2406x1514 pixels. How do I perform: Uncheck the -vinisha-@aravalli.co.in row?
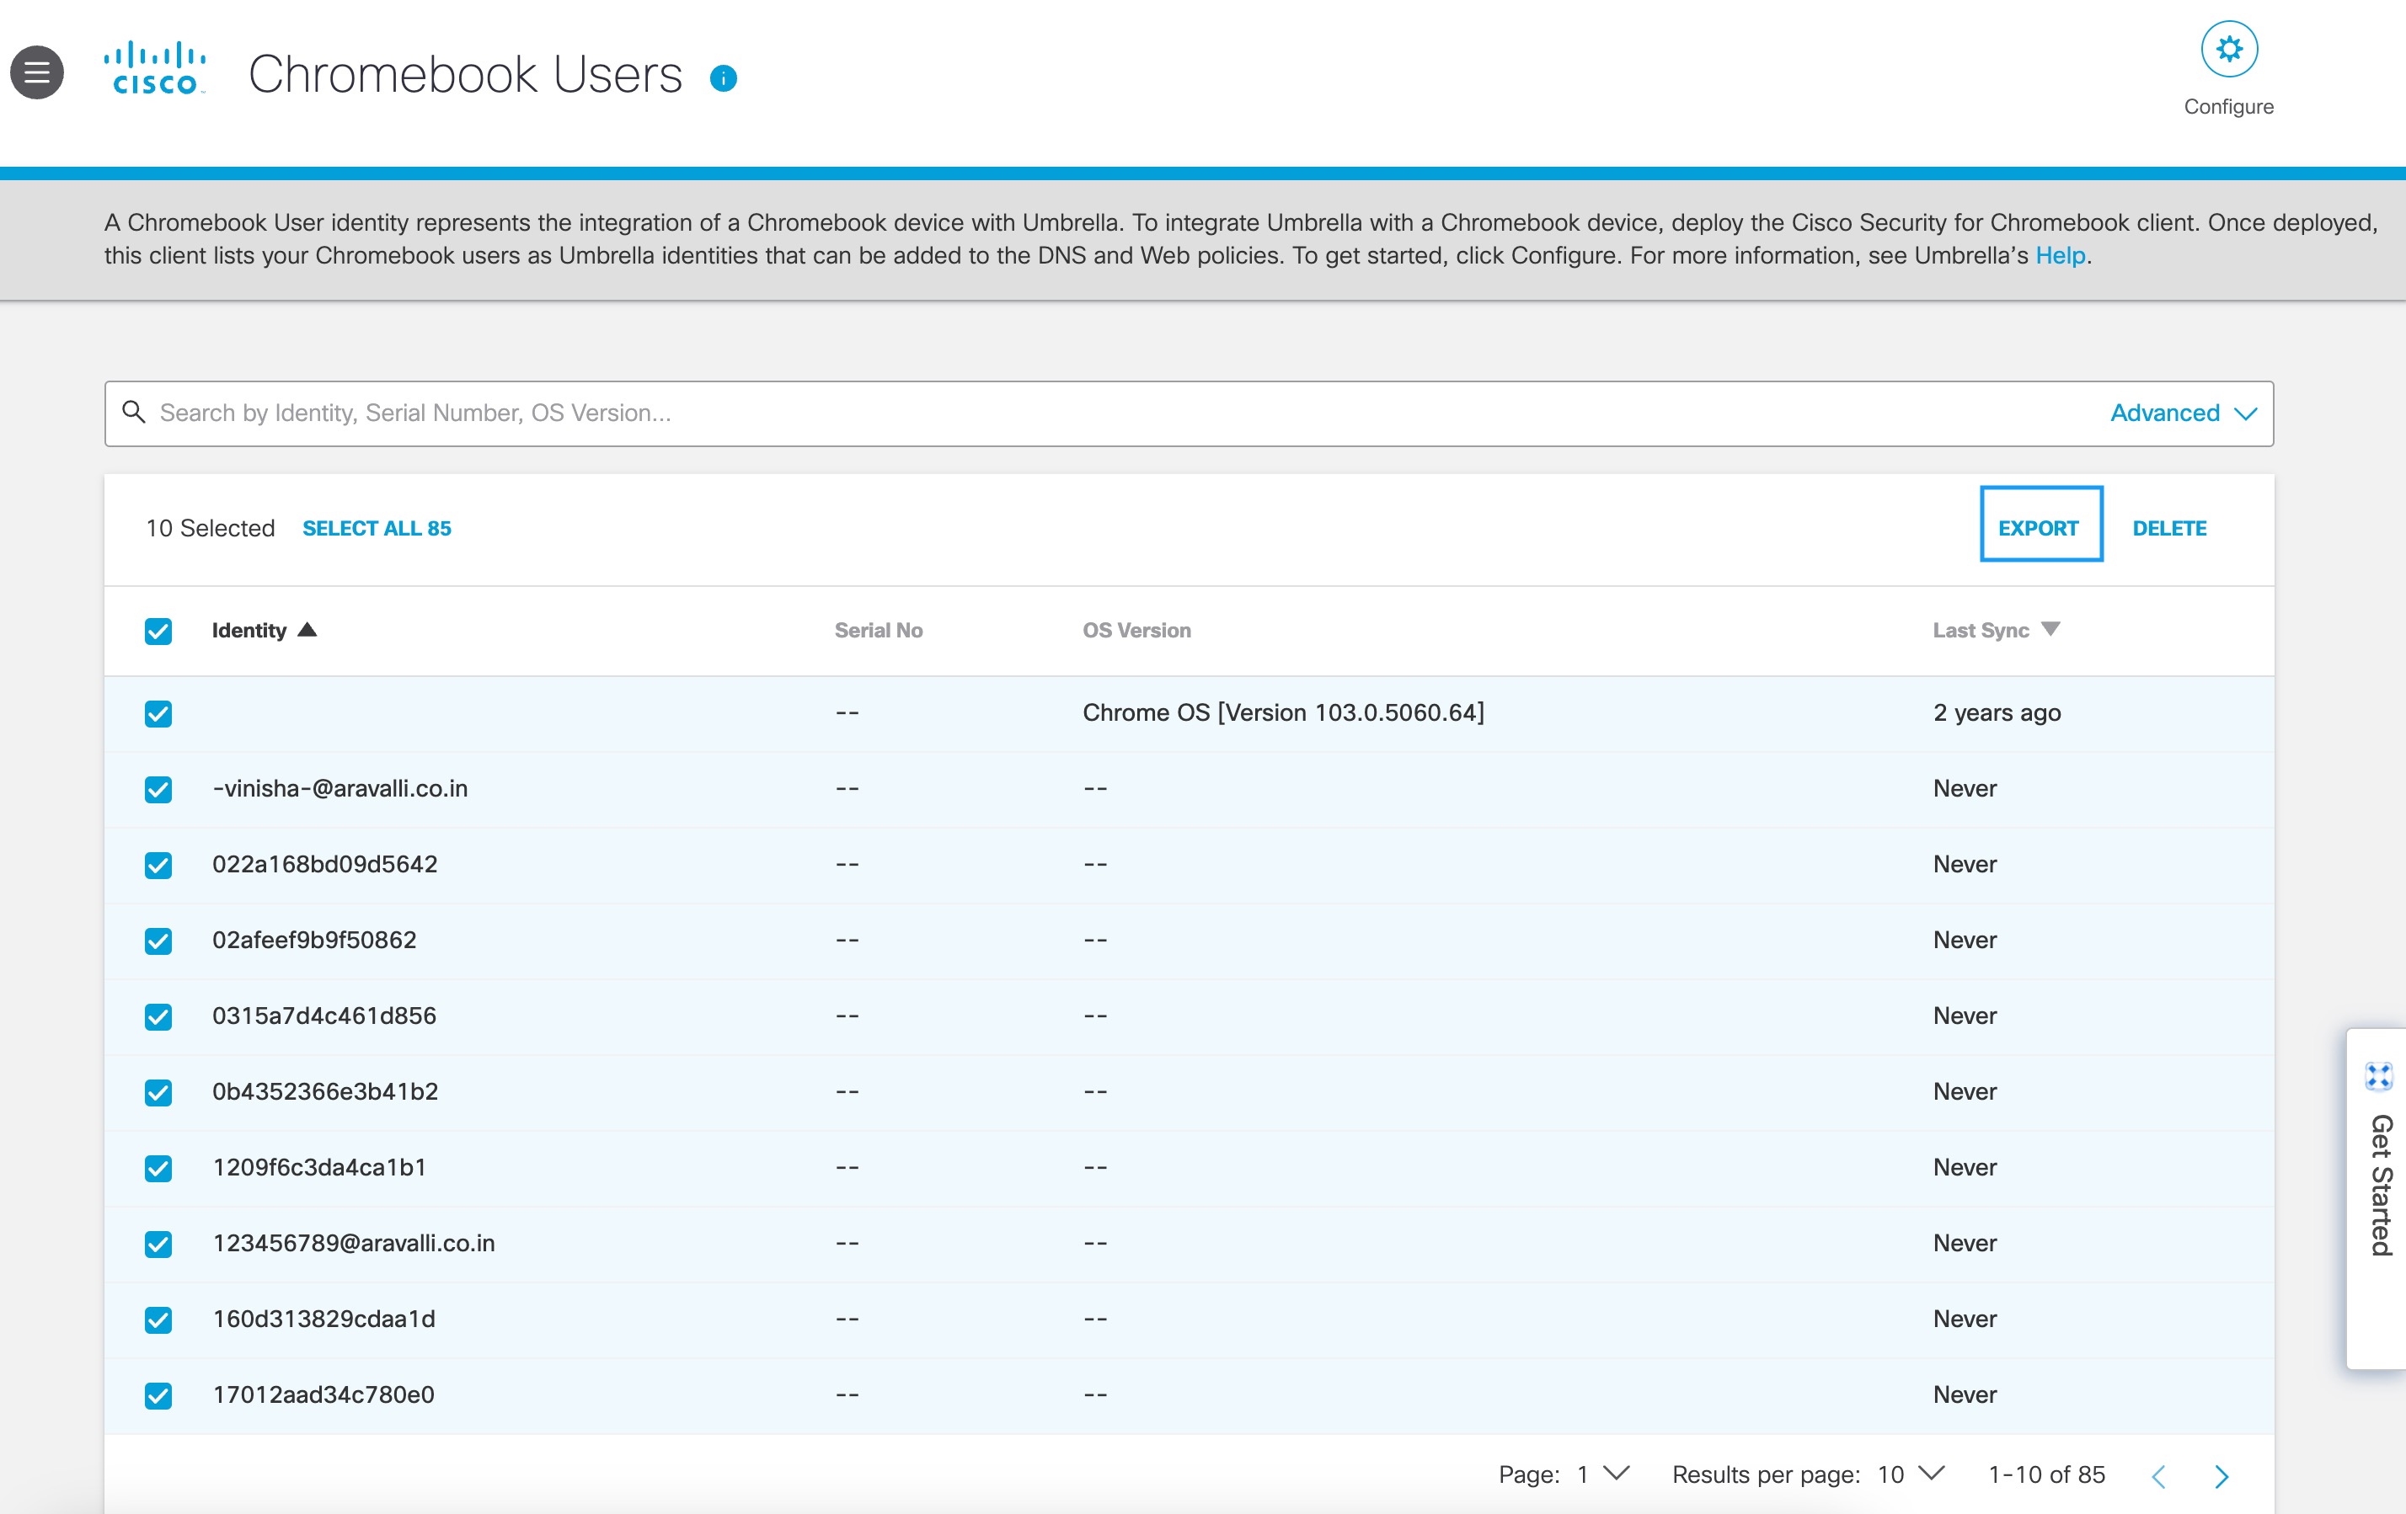tap(158, 790)
